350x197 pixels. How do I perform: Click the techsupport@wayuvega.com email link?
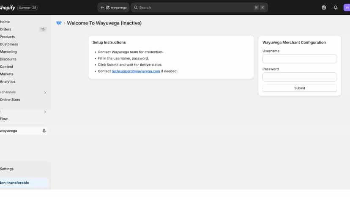(136, 71)
